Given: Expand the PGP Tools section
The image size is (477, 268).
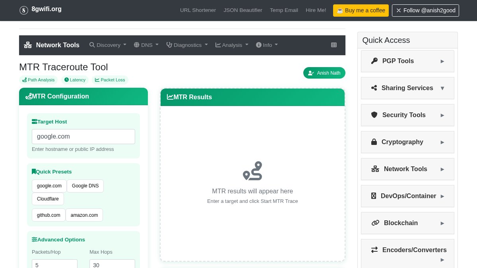Looking at the screenshot, I should tap(407, 61).
